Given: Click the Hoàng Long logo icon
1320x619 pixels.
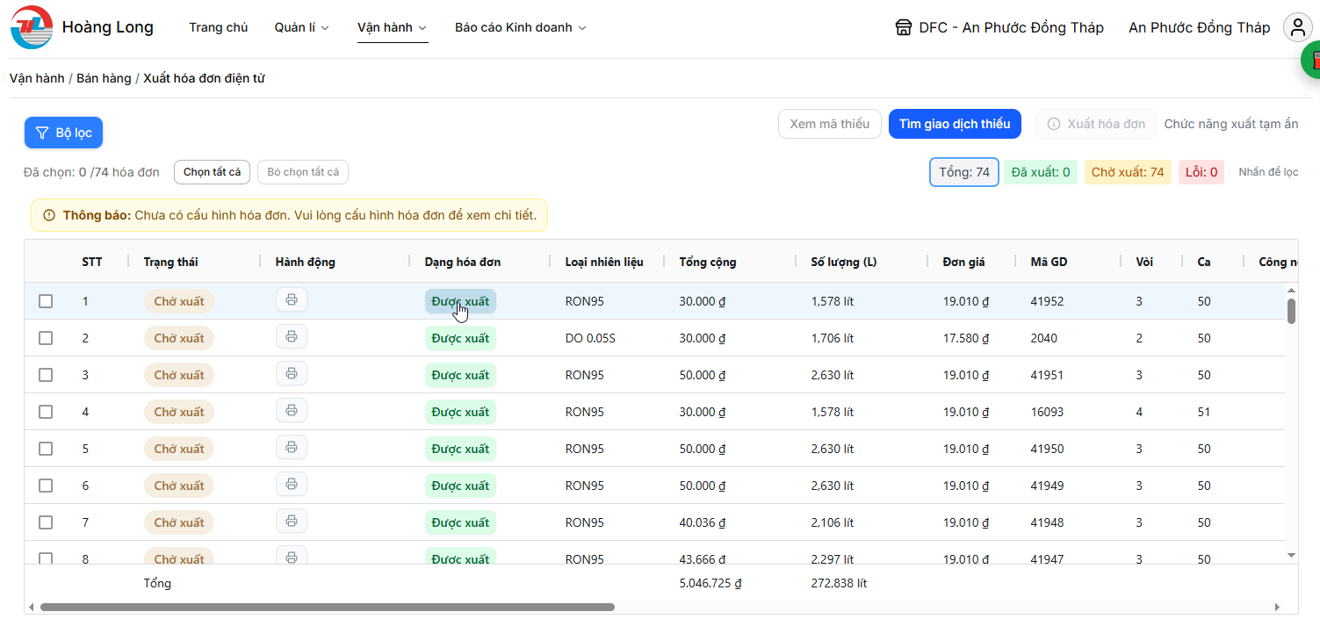Looking at the screenshot, I should coord(32,28).
